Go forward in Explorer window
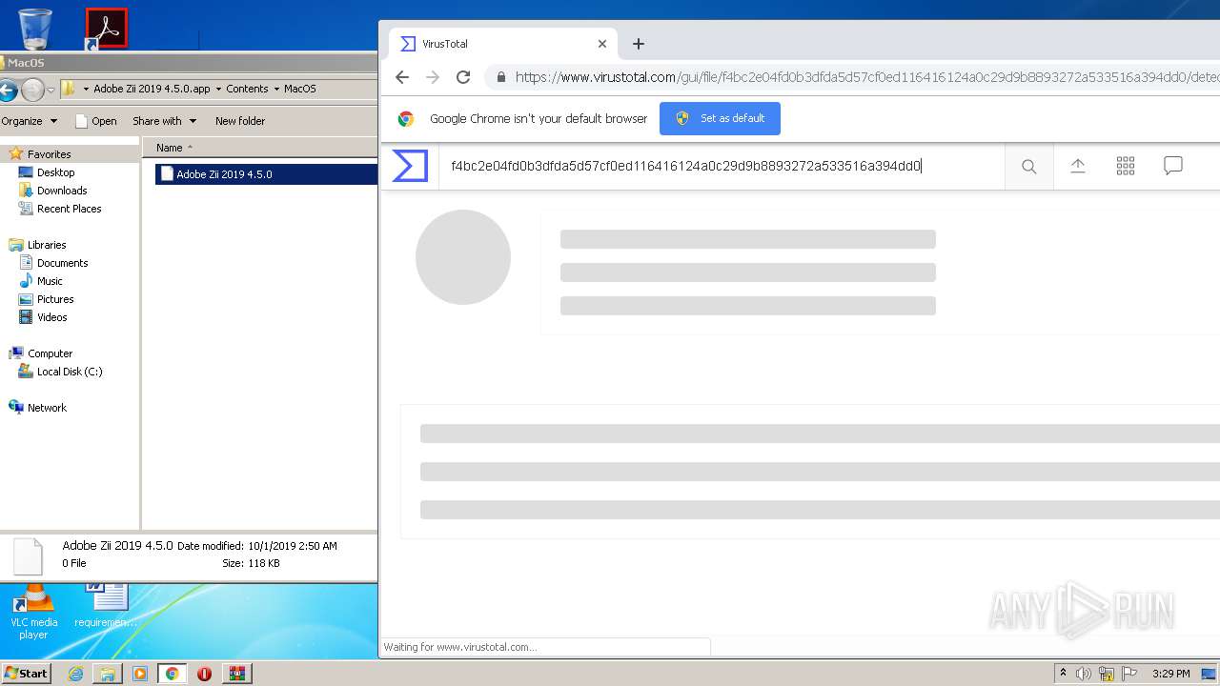The image size is (1220, 686). [x=32, y=91]
